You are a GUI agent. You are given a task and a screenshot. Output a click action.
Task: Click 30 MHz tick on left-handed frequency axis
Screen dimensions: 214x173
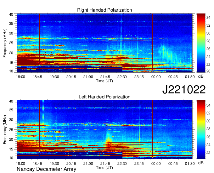tap(11, 120)
